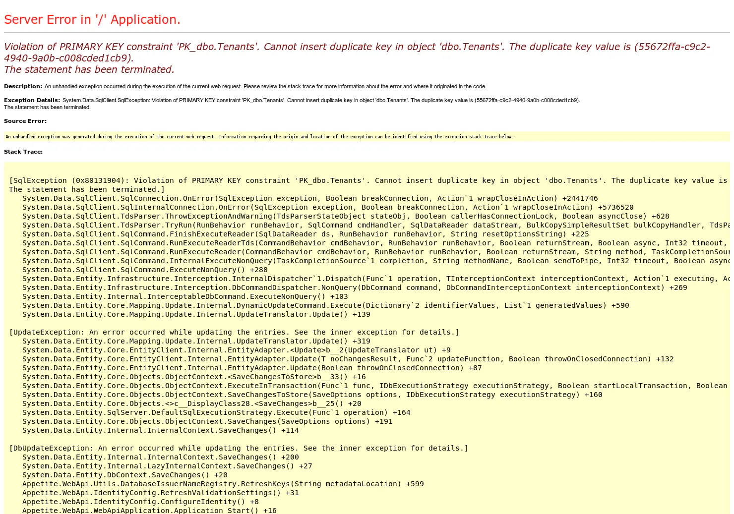Click the "EntityAdapter.Update(Boolean throwOnClosedConnection) +87" line
This screenshot has height=514, width=734.
252,368
